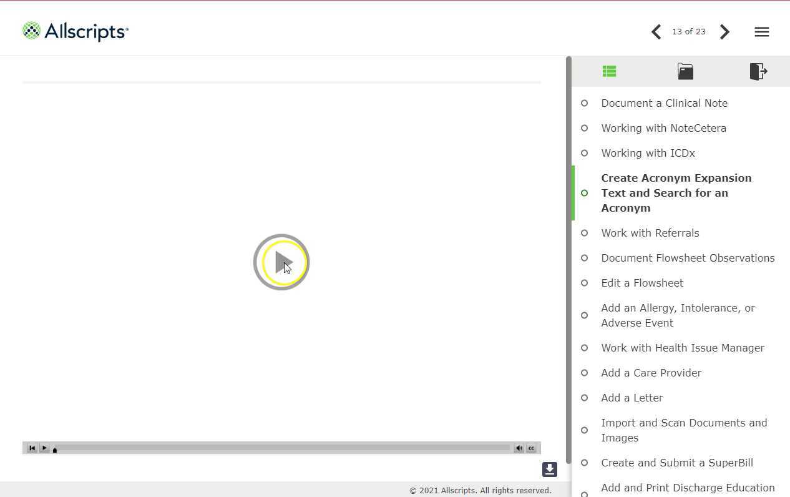Click the Allscripts logo
This screenshot has width=790, height=497.
pos(75,31)
